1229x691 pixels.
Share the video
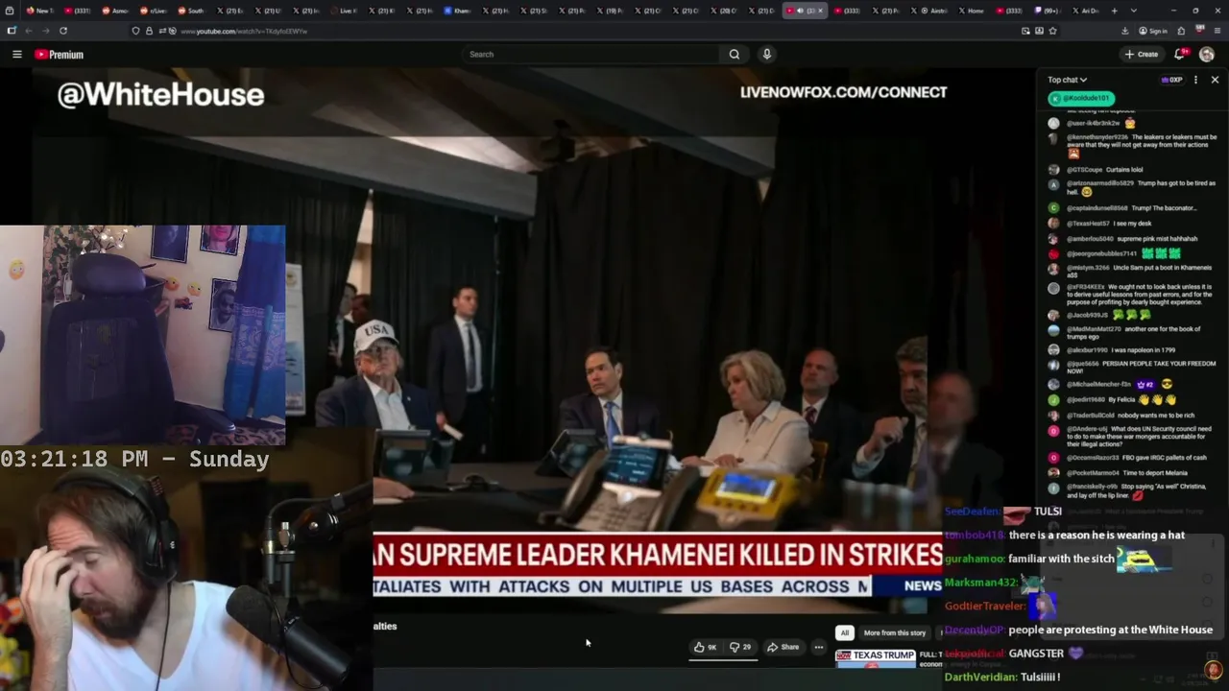(x=783, y=647)
